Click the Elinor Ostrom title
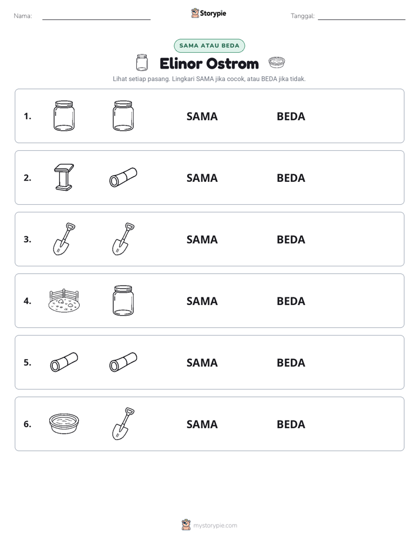The width and height of the screenshot is (419, 542). (x=209, y=63)
